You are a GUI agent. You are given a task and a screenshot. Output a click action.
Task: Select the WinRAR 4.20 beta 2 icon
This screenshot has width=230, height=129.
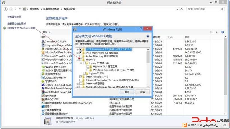coord(43,92)
